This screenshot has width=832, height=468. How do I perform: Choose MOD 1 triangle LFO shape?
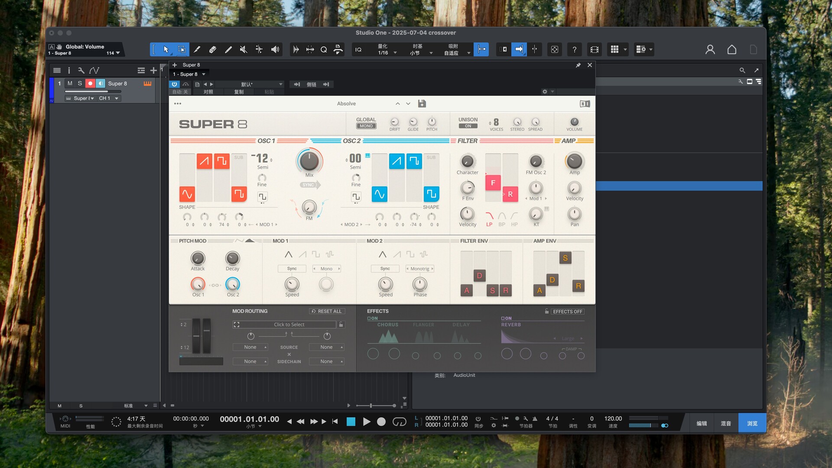tap(288, 254)
